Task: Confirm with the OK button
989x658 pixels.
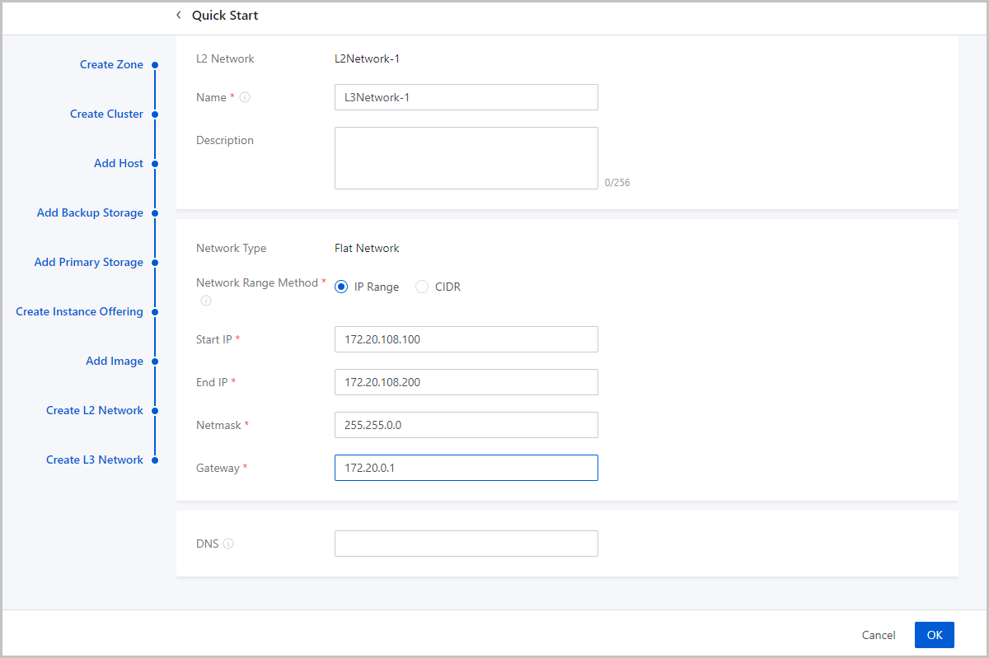Action: (935, 635)
